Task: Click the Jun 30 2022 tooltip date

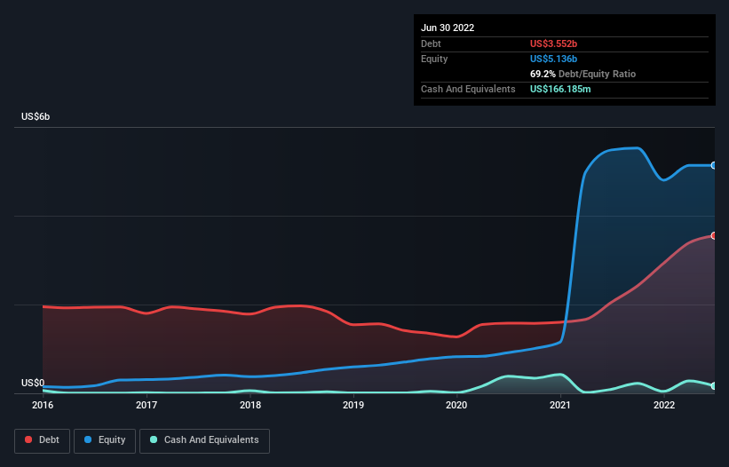Action: pos(448,28)
